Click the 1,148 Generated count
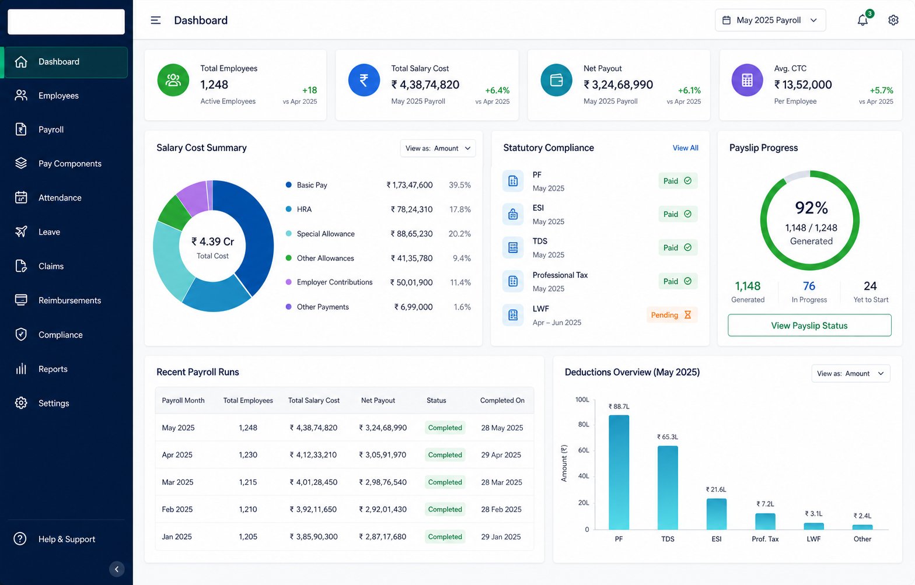915x585 pixels. pos(748,286)
